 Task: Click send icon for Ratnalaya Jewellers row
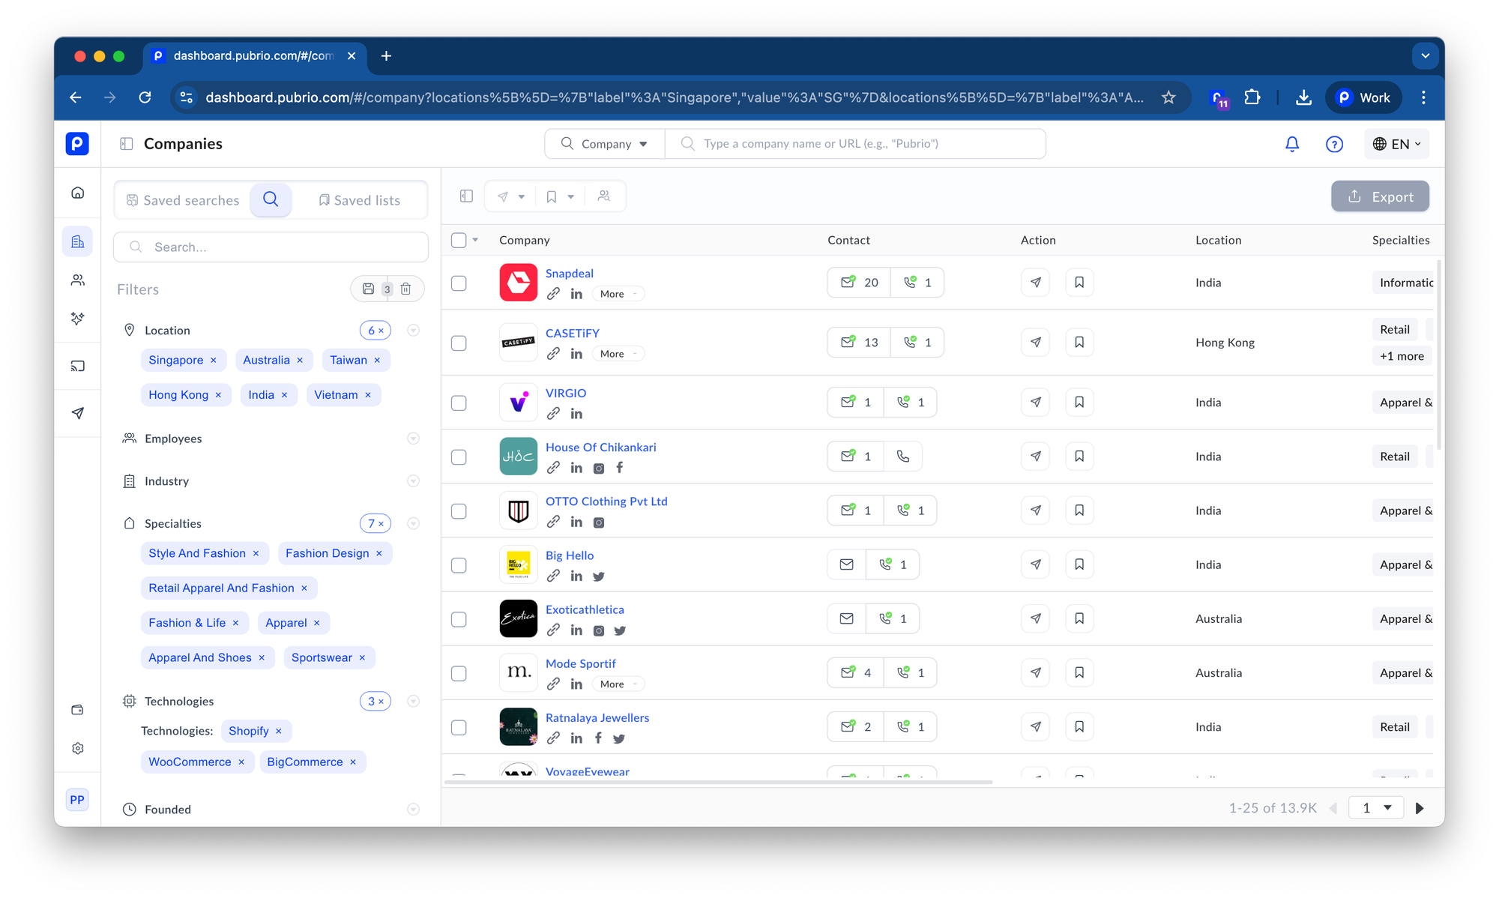coord(1035,727)
